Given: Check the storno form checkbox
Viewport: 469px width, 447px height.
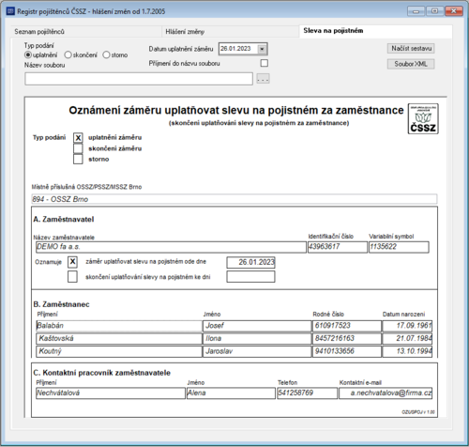Looking at the screenshot, I should (78, 159).
